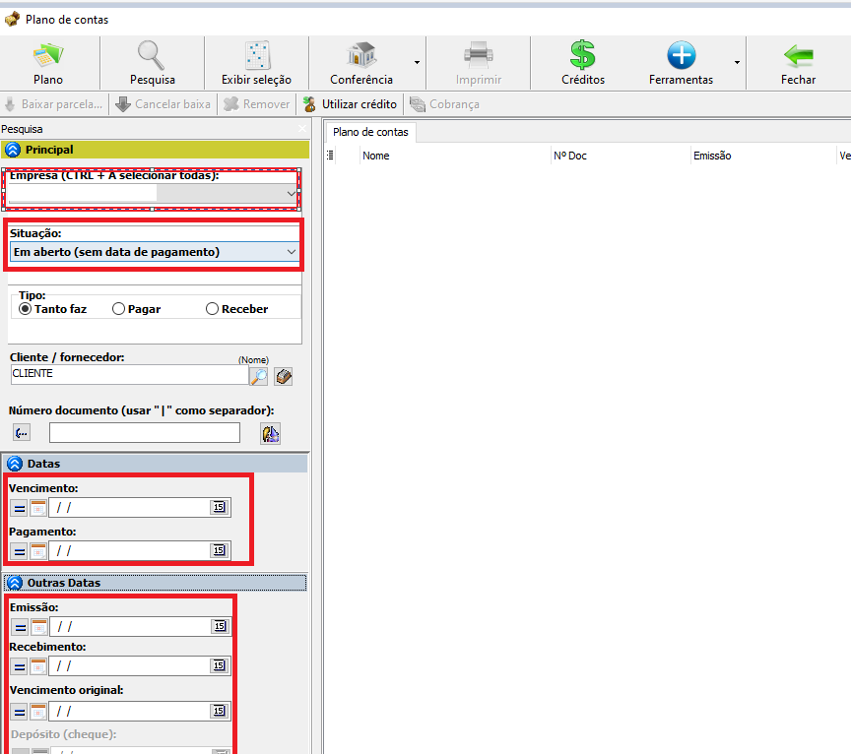Sort by Emissão column header
The image size is (851, 754).
[712, 156]
